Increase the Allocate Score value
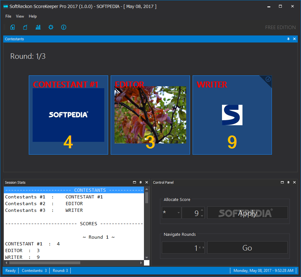This screenshot has width=301, height=277. 202,210
